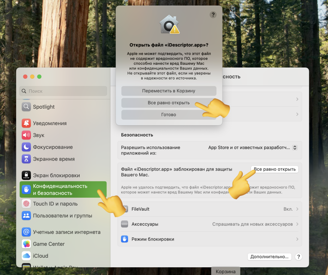Expand Режим блокировки row chevron
The width and height of the screenshot is (328, 275).
297,239
